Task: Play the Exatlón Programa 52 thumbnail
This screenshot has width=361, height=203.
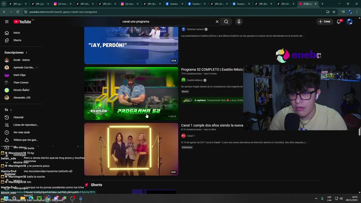Action: (x=131, y=93)
